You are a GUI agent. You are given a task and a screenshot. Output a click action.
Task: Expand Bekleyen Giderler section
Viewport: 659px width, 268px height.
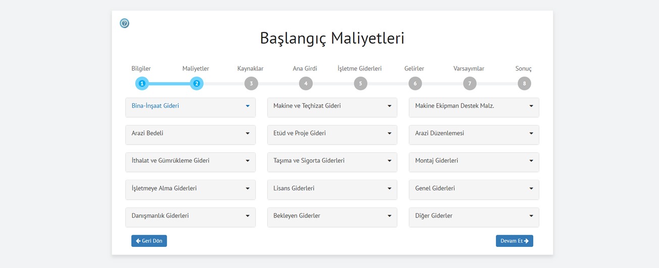332,217
